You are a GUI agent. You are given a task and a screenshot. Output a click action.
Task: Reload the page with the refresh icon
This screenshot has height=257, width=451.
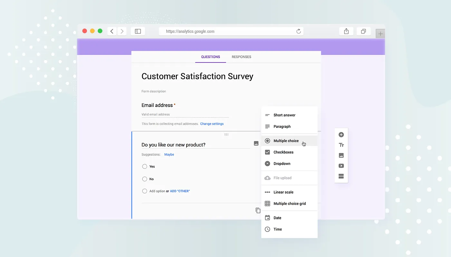tap(298, 31)
